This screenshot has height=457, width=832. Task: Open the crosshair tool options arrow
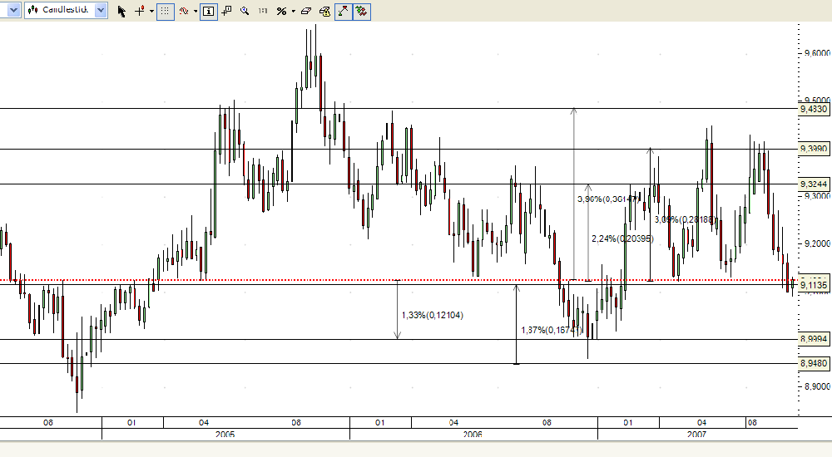(x=151, y=11)
